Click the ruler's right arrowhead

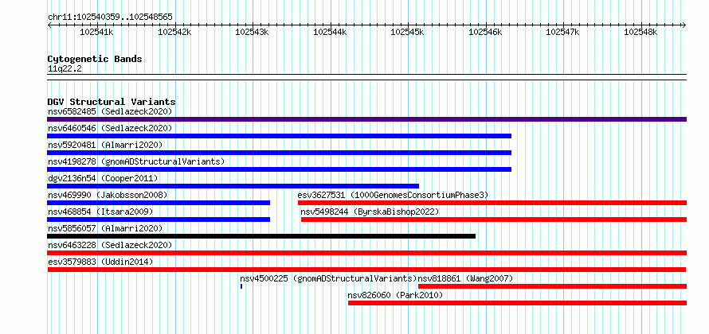684,25
